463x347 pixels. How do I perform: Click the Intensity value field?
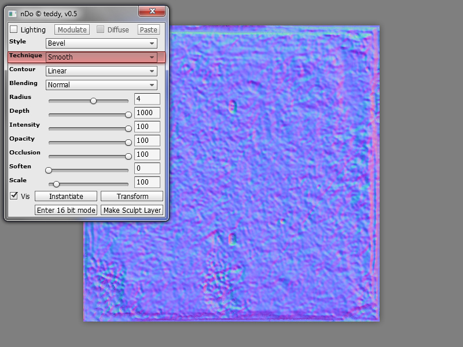[x=147, y=127]
